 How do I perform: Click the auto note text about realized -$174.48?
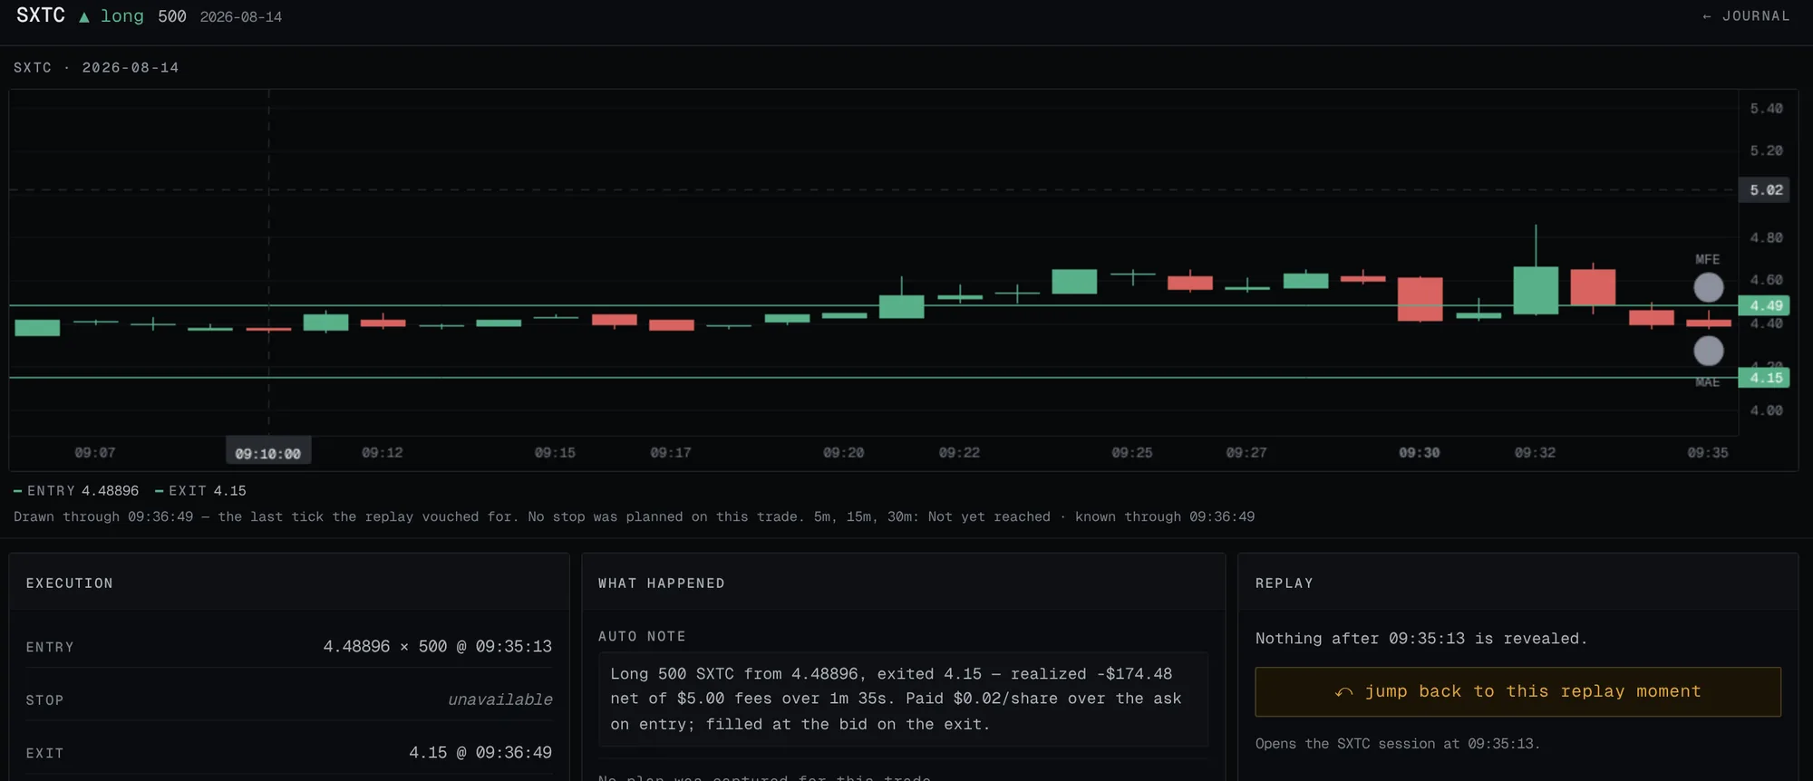click(897, 699)
